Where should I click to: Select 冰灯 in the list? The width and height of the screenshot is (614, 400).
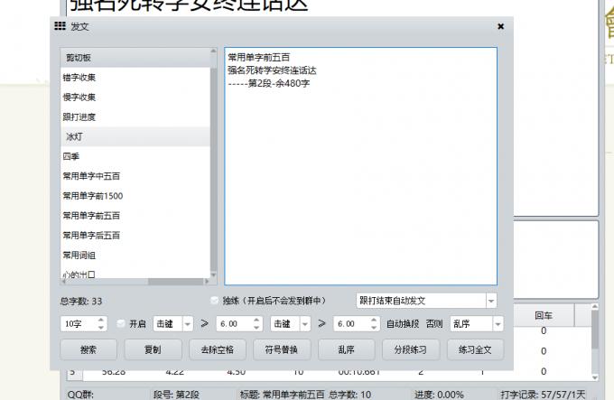[135, 136]
